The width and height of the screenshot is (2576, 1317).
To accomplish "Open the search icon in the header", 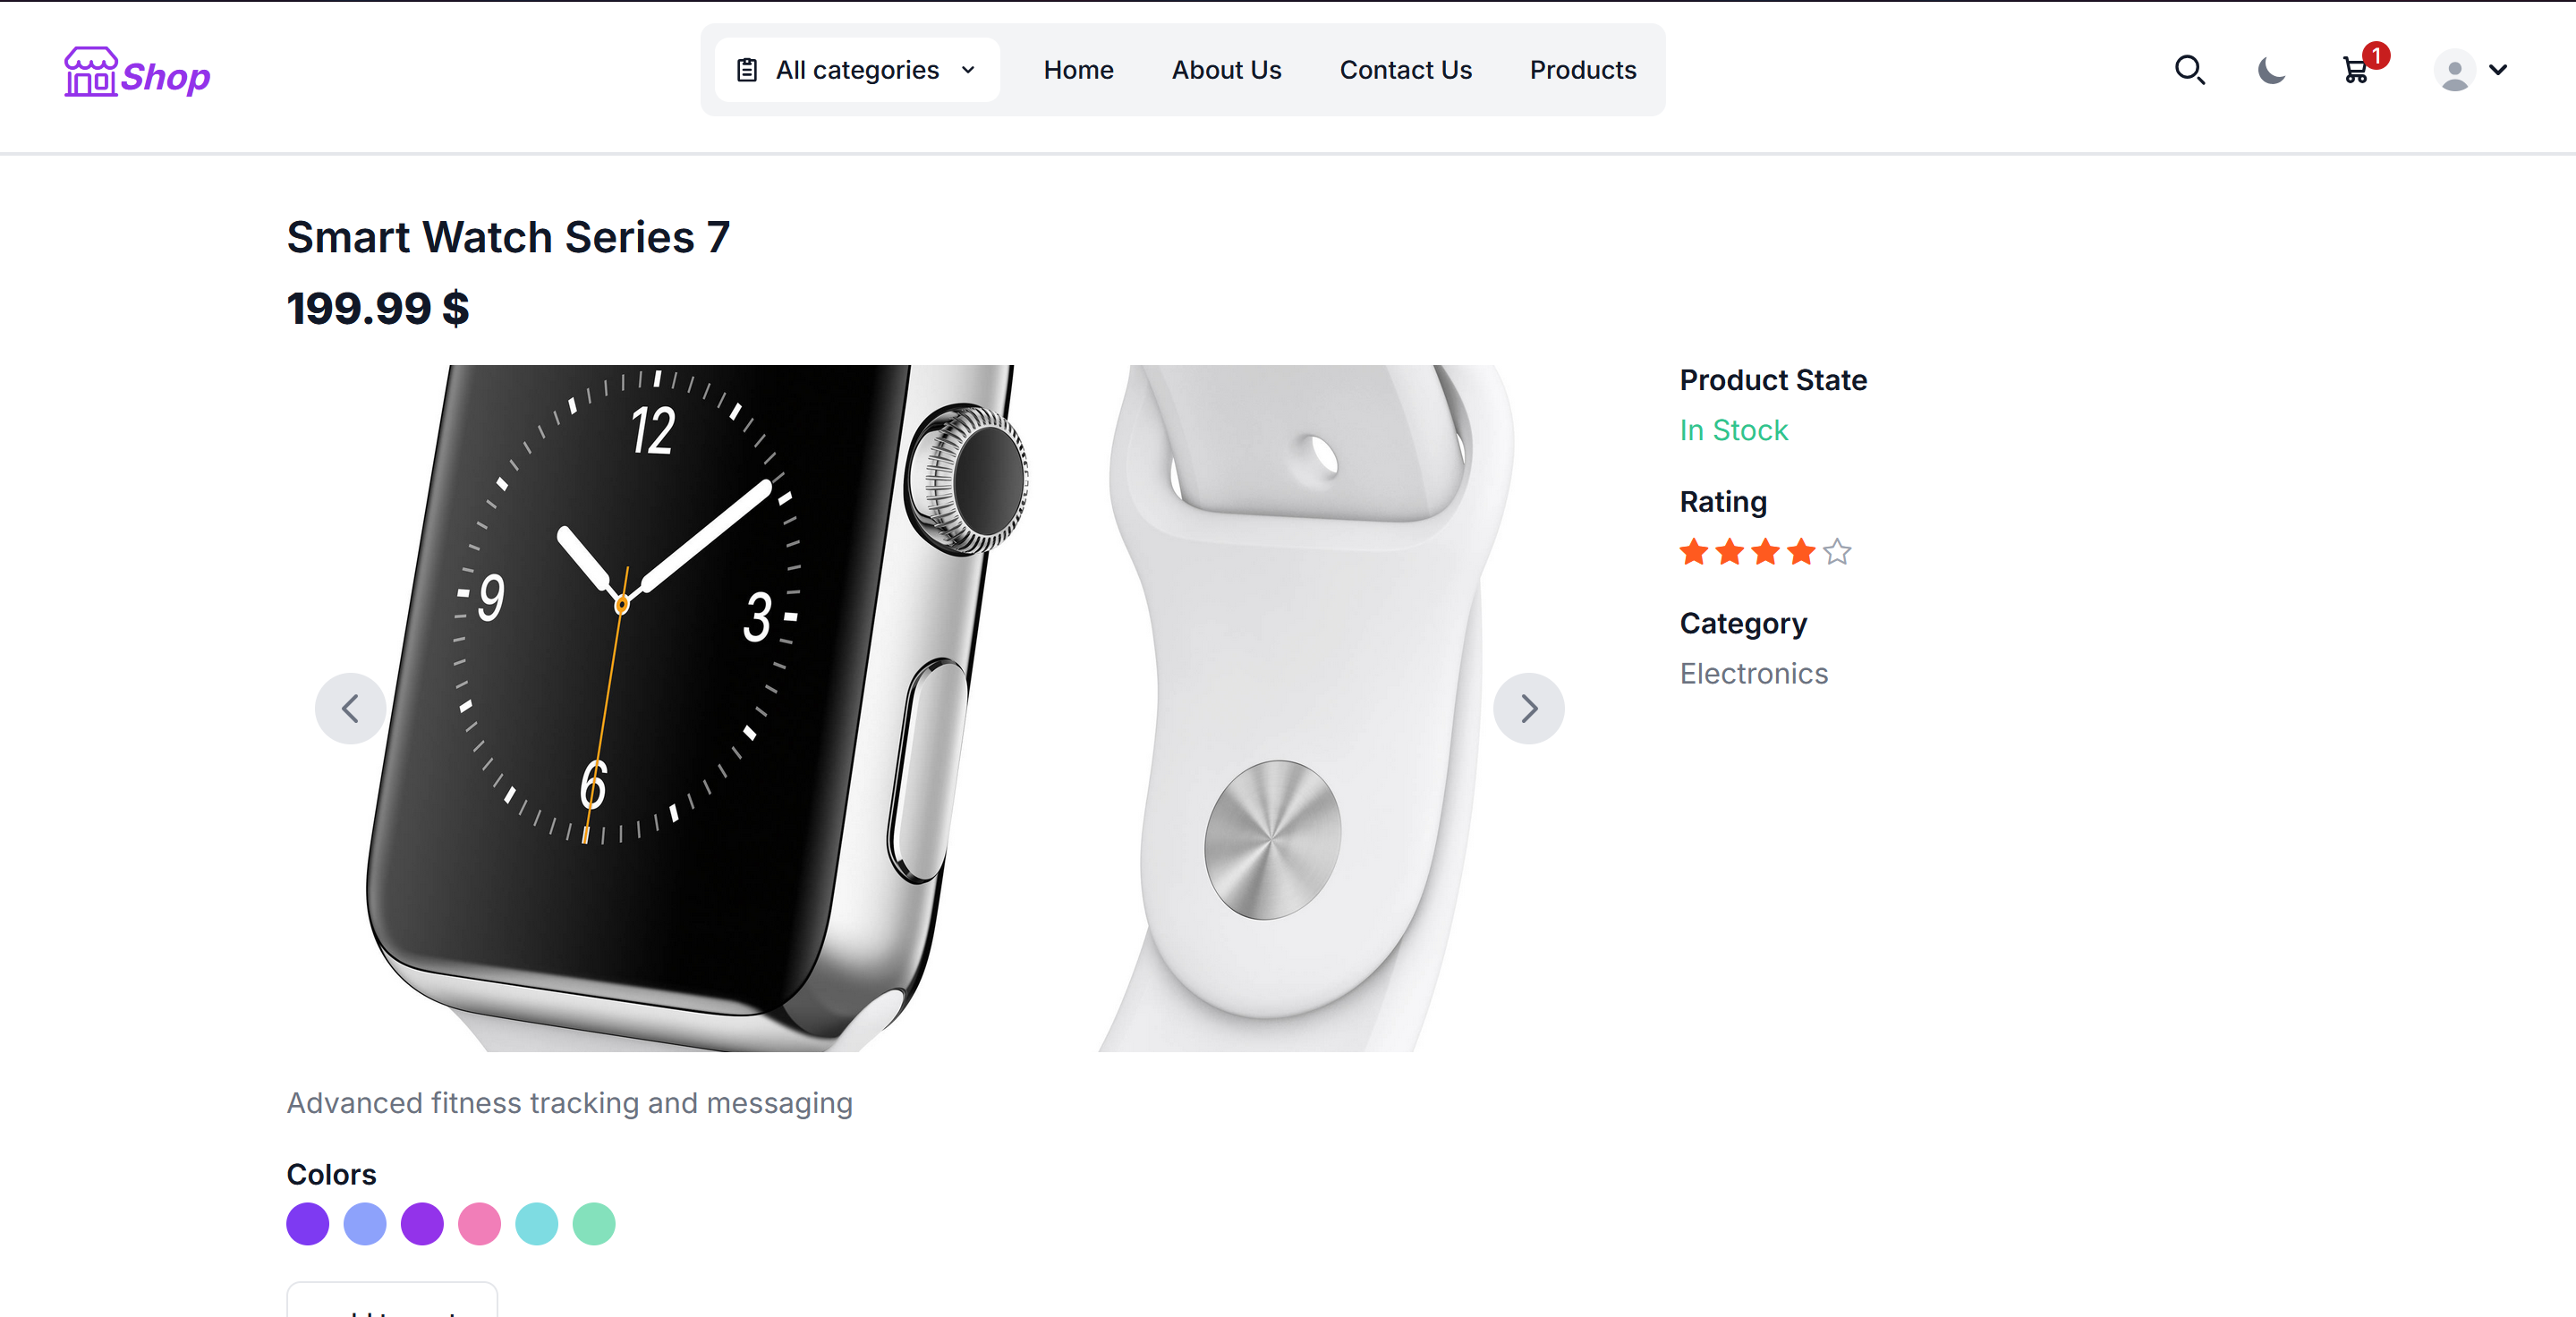I will tap(2190, 70).
